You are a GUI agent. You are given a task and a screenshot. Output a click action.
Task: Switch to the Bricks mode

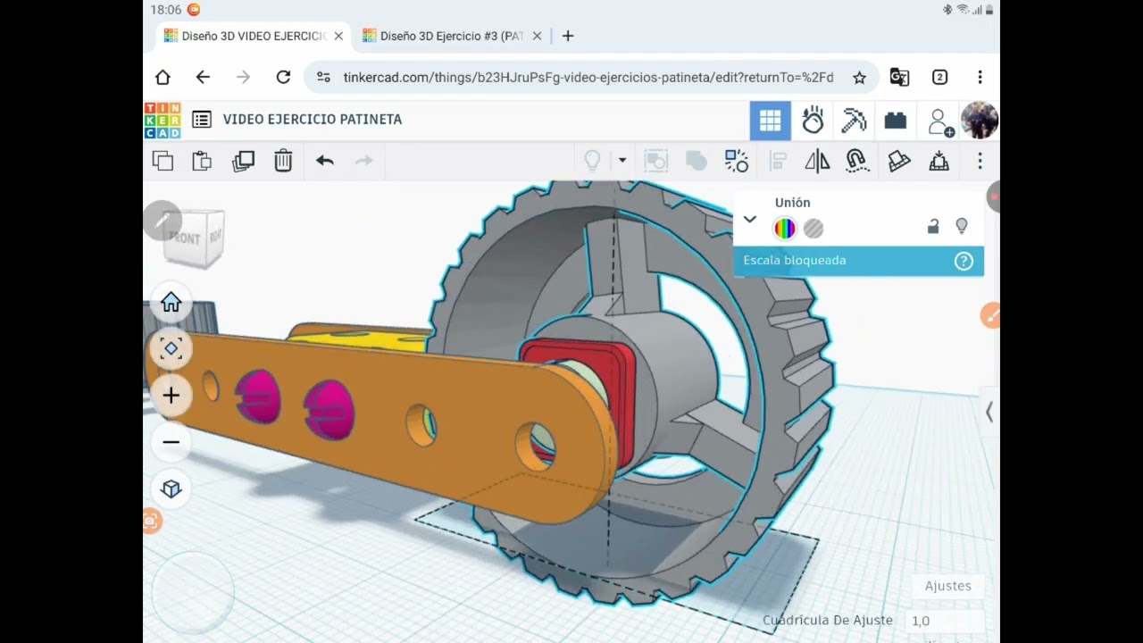[896, 121]
